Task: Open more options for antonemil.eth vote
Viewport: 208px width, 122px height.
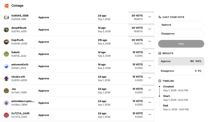Action: (150, 66)
